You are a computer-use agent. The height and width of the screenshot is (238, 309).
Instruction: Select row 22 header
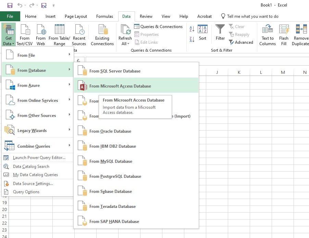[4, 223]
